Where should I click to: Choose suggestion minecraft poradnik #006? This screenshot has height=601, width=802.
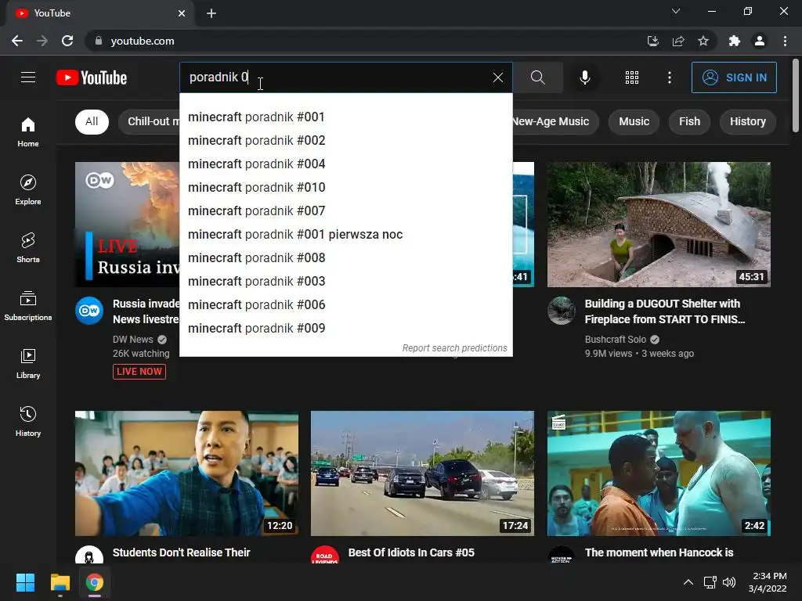click(345, 305)
